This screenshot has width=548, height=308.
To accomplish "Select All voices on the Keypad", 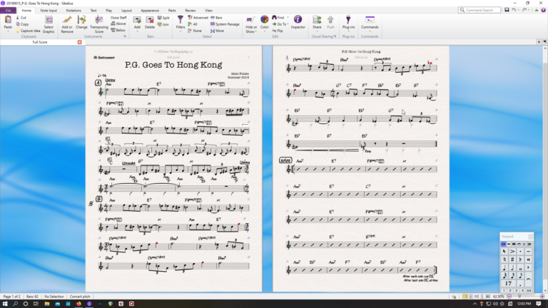I will click(529, 291).
